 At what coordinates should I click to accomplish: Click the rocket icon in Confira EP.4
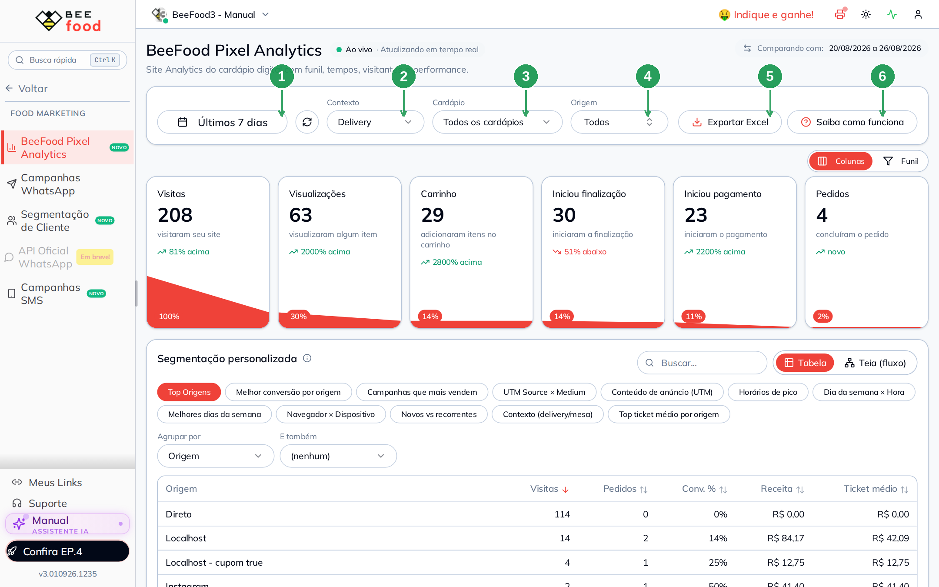click(12, 551)
